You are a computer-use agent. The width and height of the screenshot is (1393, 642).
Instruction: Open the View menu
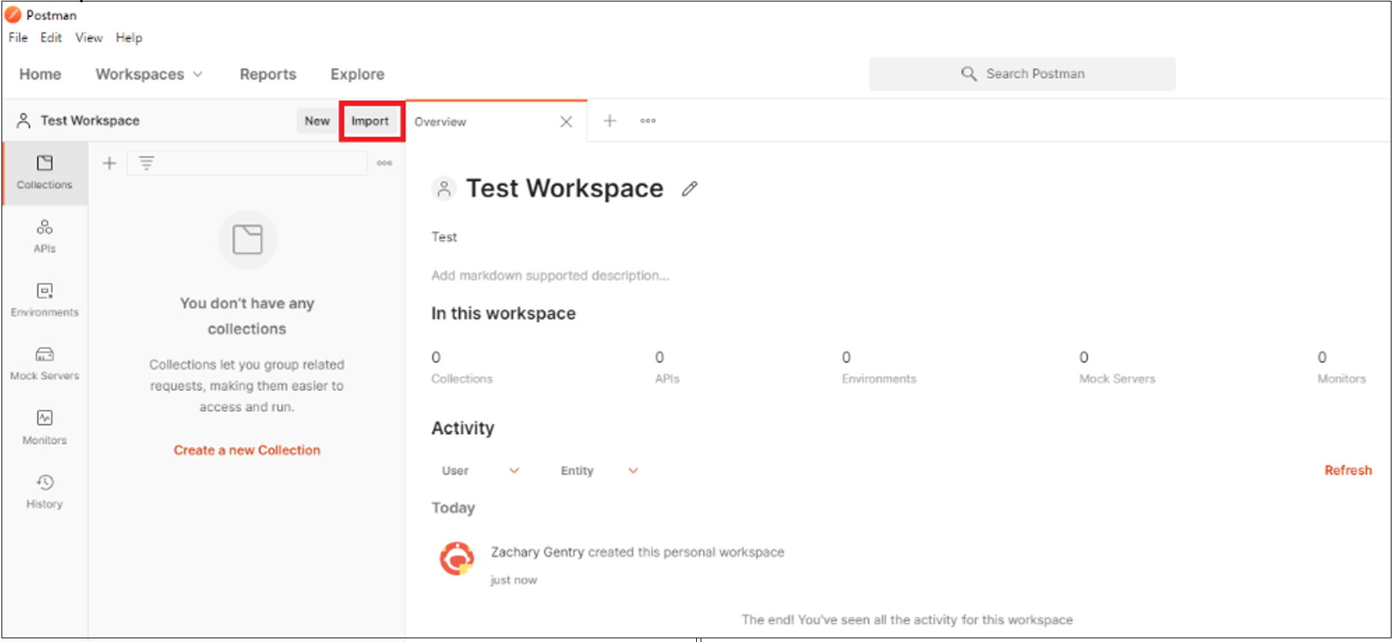point(89,38)
